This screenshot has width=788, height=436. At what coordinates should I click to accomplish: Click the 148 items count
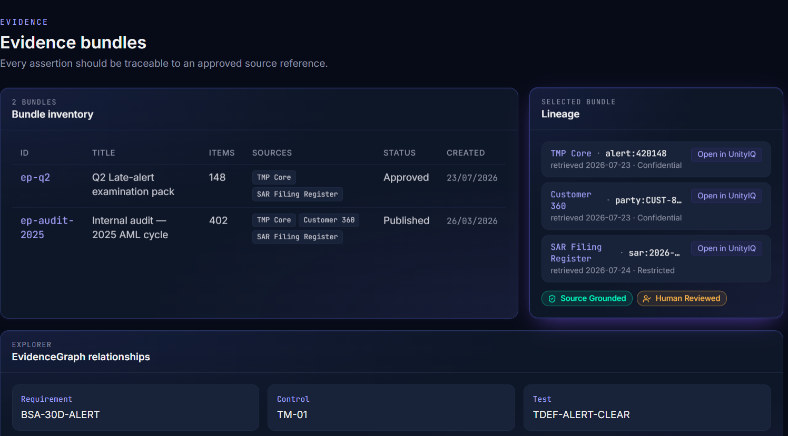[x=217, y=178]
